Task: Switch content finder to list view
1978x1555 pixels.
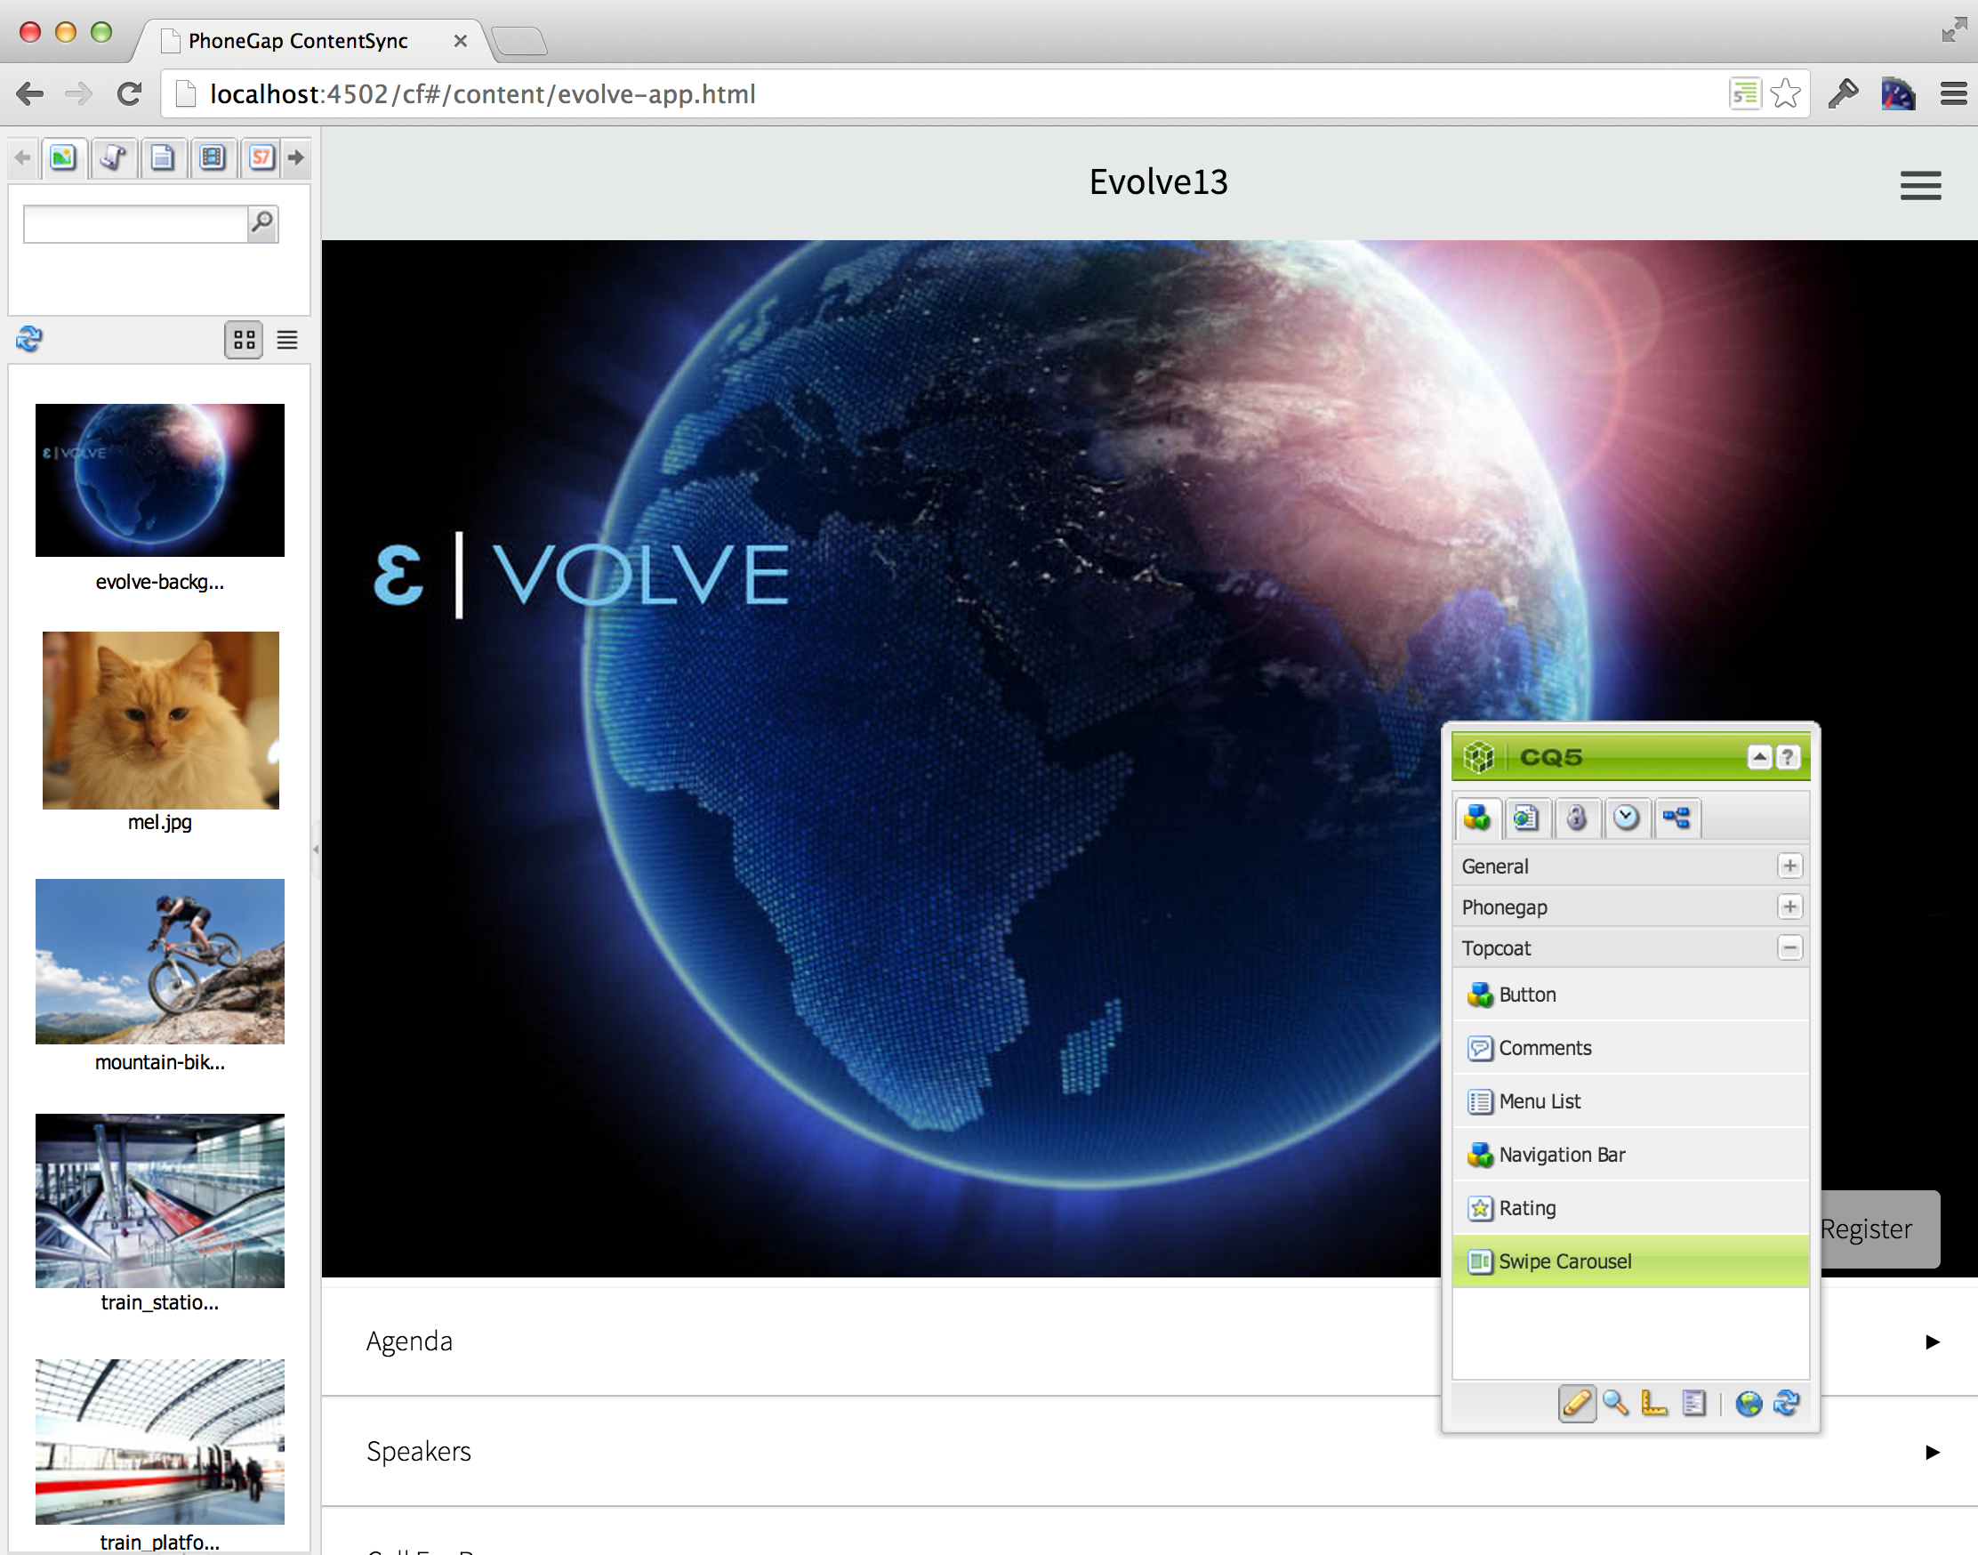Action: click(x=287, y=340)
